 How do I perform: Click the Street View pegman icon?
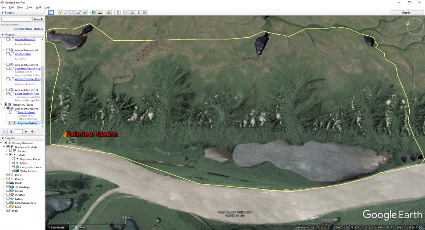pyautogui.click(x=415, y=55)
